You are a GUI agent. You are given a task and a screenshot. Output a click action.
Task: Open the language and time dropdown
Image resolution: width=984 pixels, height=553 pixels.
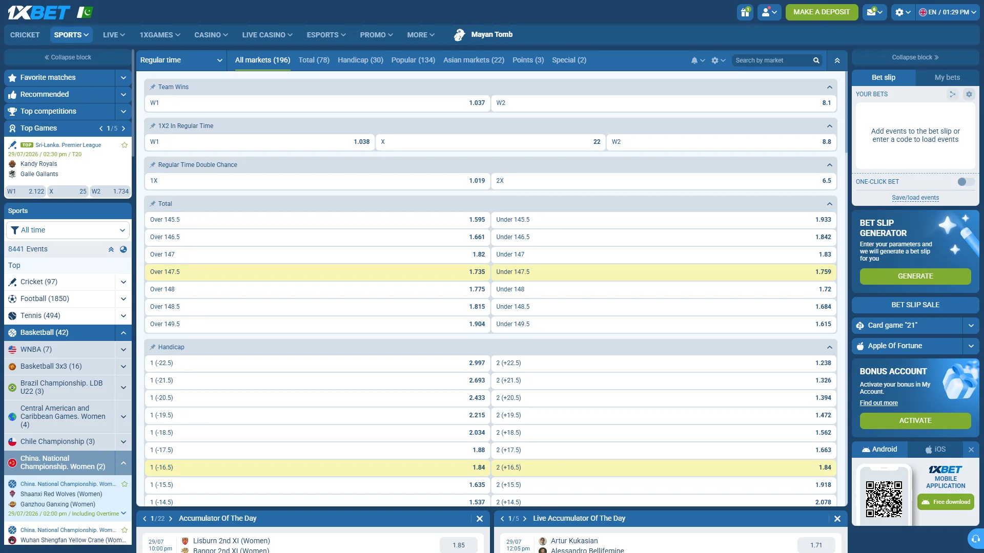pos(947,12)
